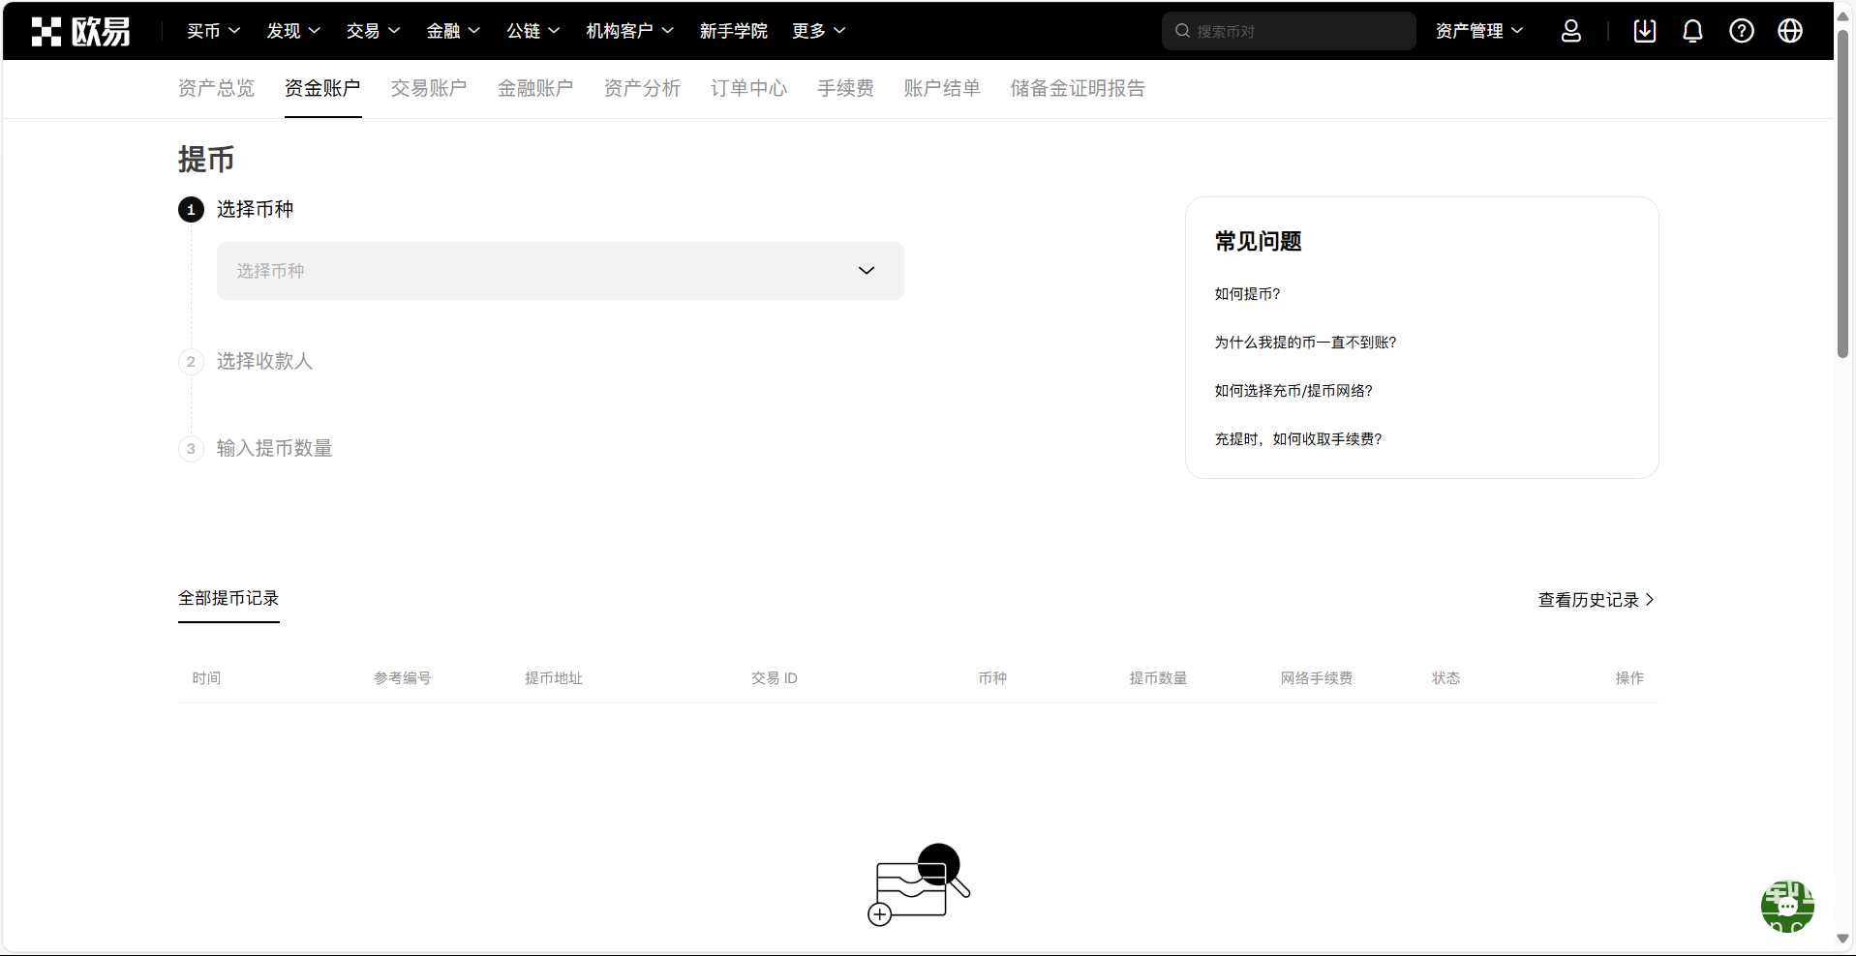Click the help question mark icon
Screen dimensions: 1856x956
point(1741,31)
